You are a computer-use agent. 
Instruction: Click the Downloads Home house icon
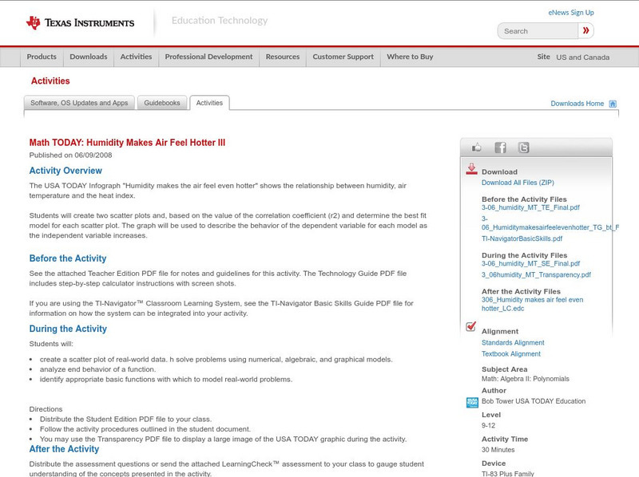tap(613, 104)
